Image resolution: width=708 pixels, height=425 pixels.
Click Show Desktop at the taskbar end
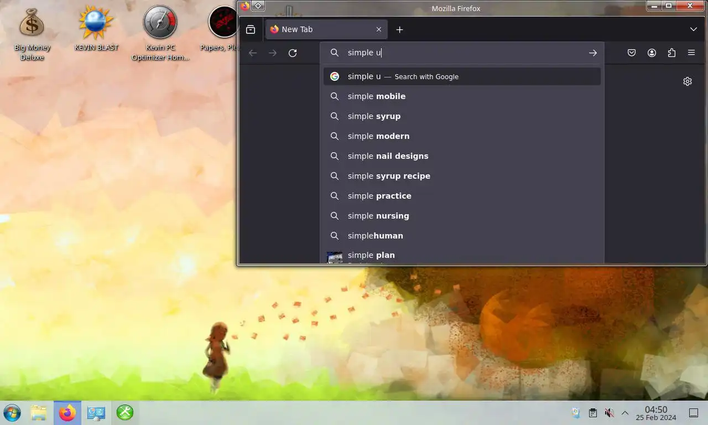click(x=694, y=413)
